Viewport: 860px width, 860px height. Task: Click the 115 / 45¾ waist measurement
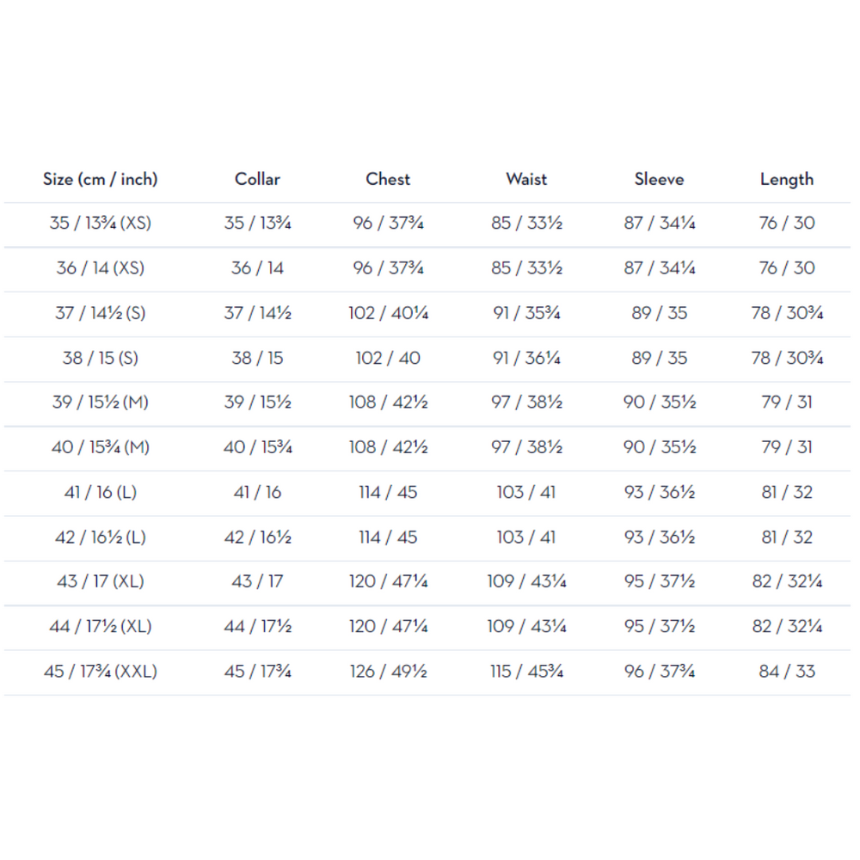pyautogui.click(x=526, y=672)
